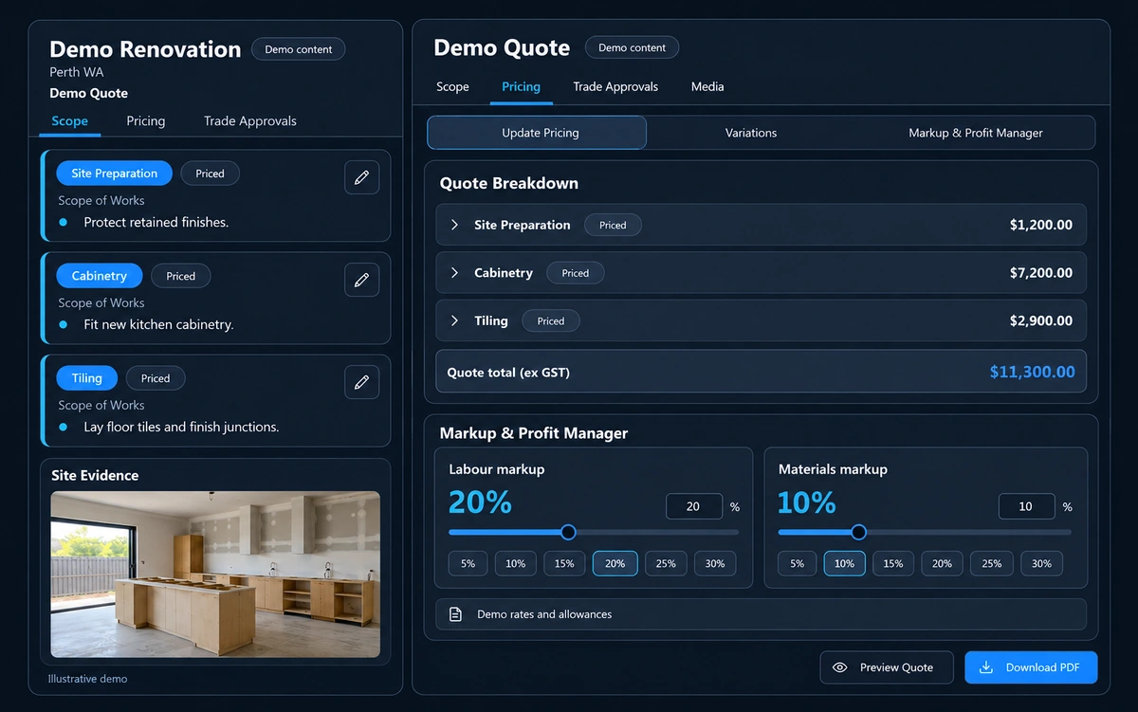This screenshot has width=1138, height=712.
Task: Open Trade Approvals tab in left panel
Action: tap(250, 121)
